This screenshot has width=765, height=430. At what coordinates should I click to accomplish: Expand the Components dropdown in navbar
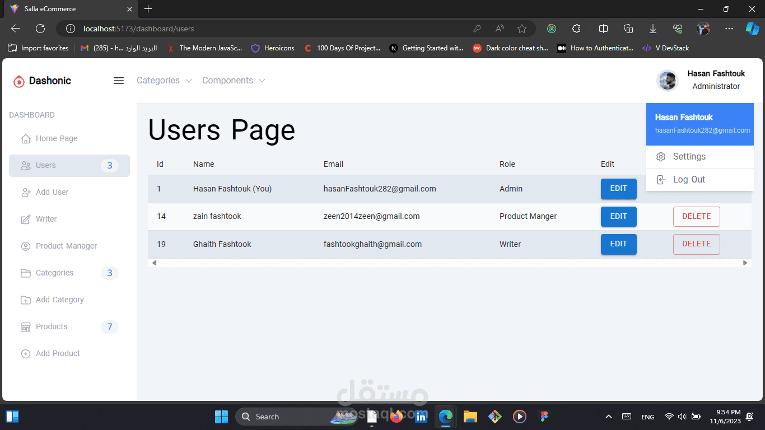coord(234,81)
